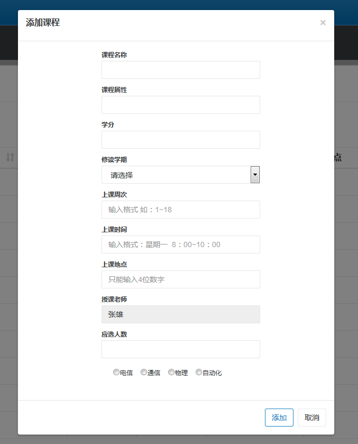
Task: Select the 通信 radio button
Action: [x=144, y=372]
